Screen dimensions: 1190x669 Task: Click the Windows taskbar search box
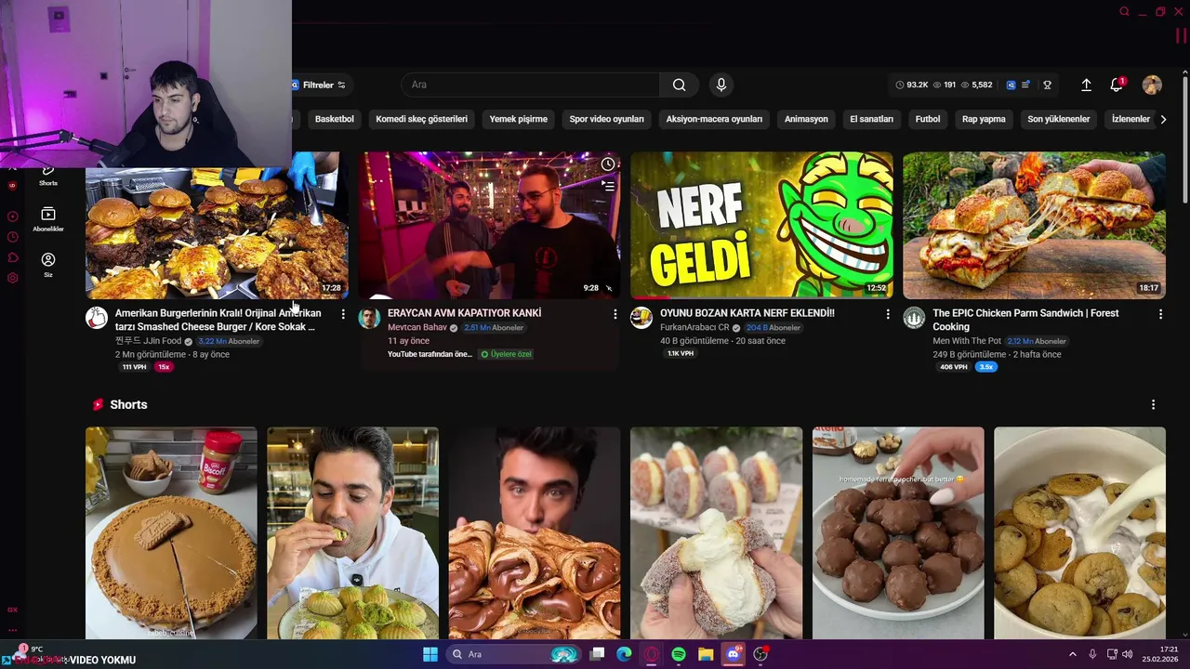point(513,654)
